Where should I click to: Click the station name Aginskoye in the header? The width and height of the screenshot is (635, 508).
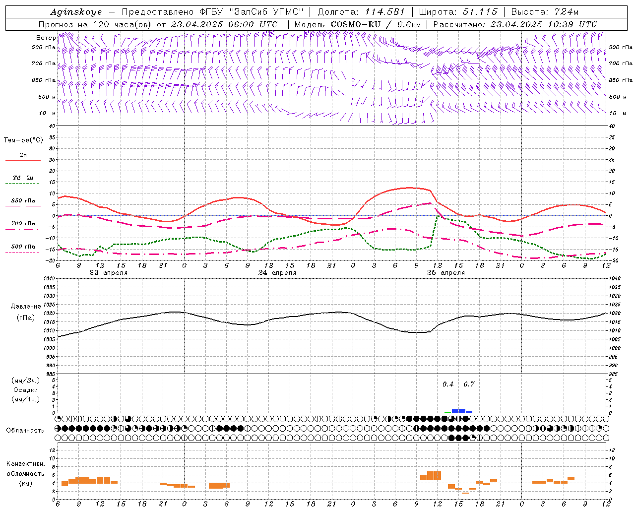76,12
